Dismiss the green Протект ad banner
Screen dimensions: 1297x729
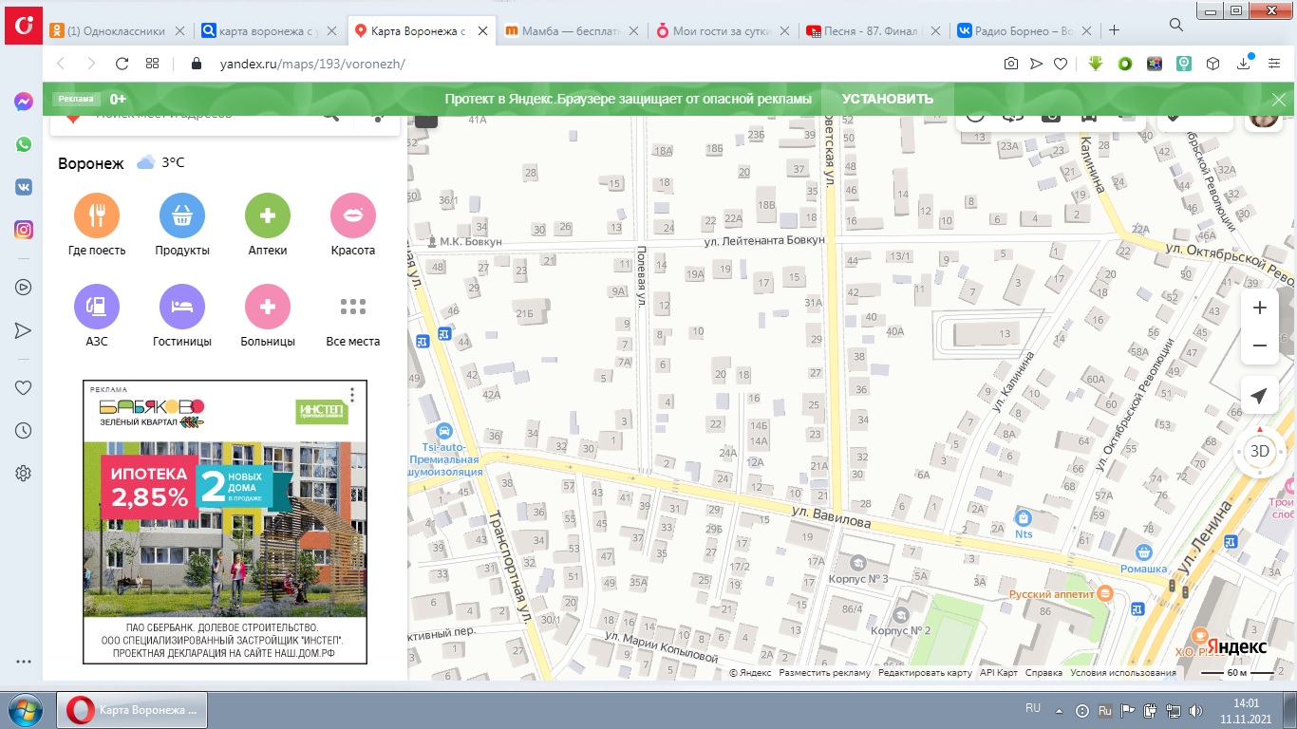1279,99
